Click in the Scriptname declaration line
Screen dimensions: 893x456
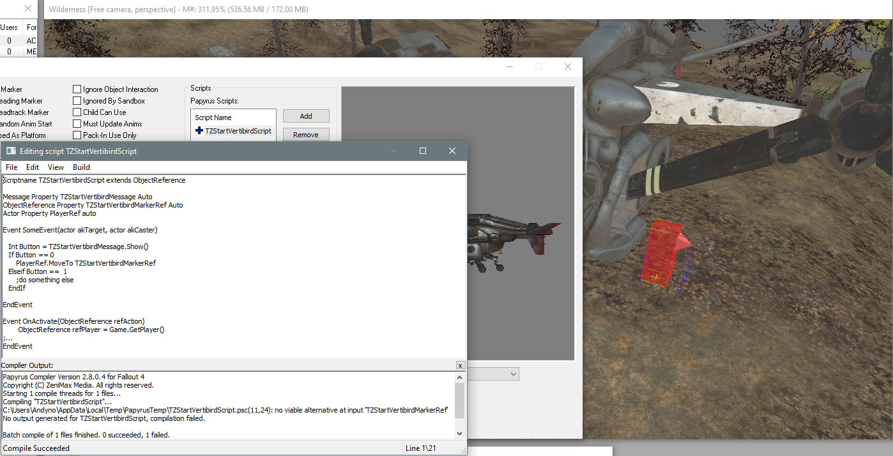(95, 180)
